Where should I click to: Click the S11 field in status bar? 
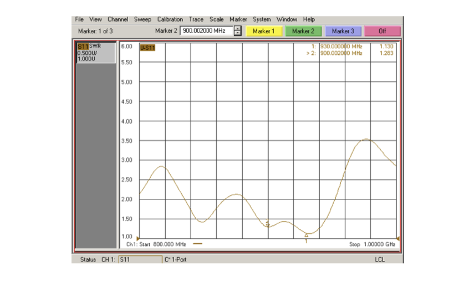click(x=132, y=259)
